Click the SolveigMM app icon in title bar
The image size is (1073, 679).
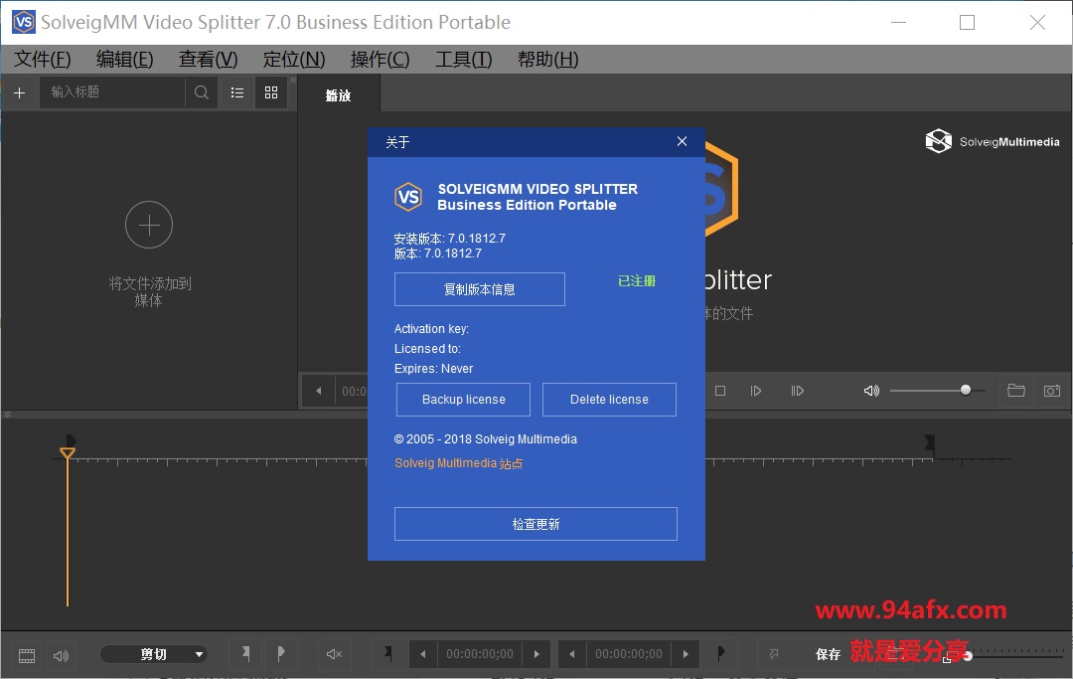click(24, 22)
